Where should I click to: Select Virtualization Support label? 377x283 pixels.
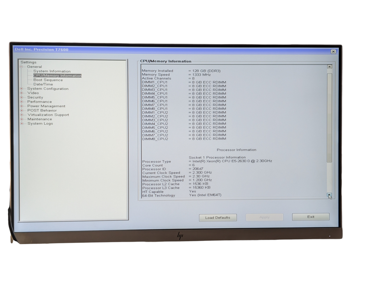point(48,115)
